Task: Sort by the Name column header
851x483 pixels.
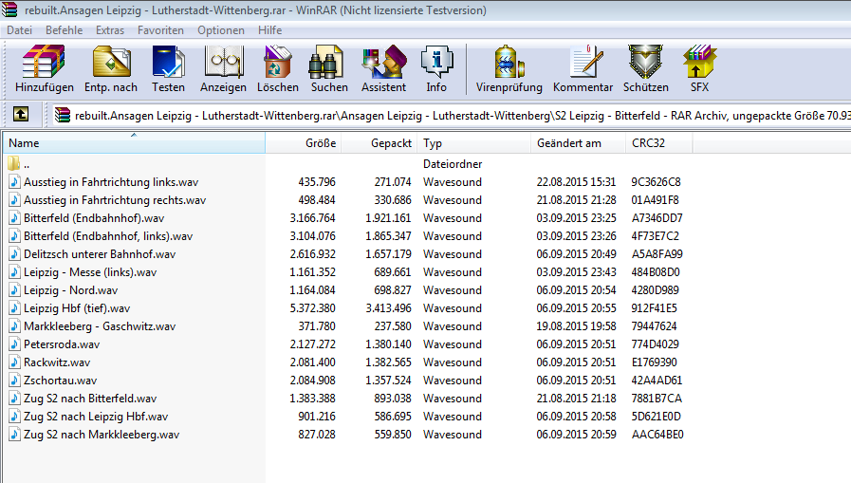Action: pos(134,143)
